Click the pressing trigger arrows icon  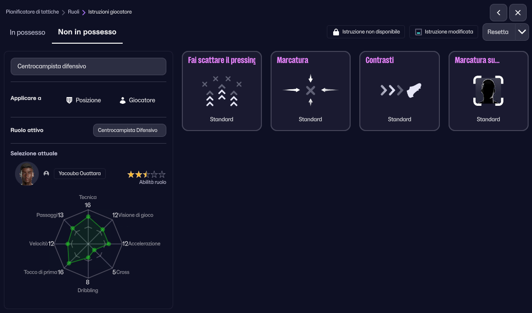coord(222,91)
